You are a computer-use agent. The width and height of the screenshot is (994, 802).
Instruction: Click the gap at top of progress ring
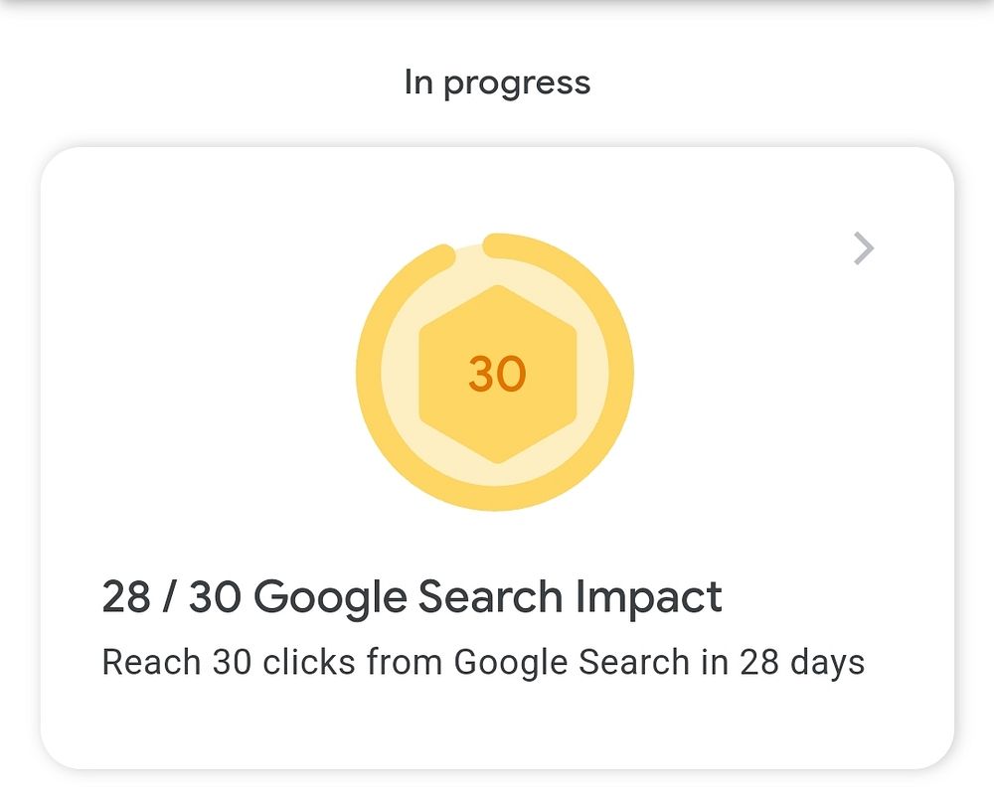[x=470, y=245]
